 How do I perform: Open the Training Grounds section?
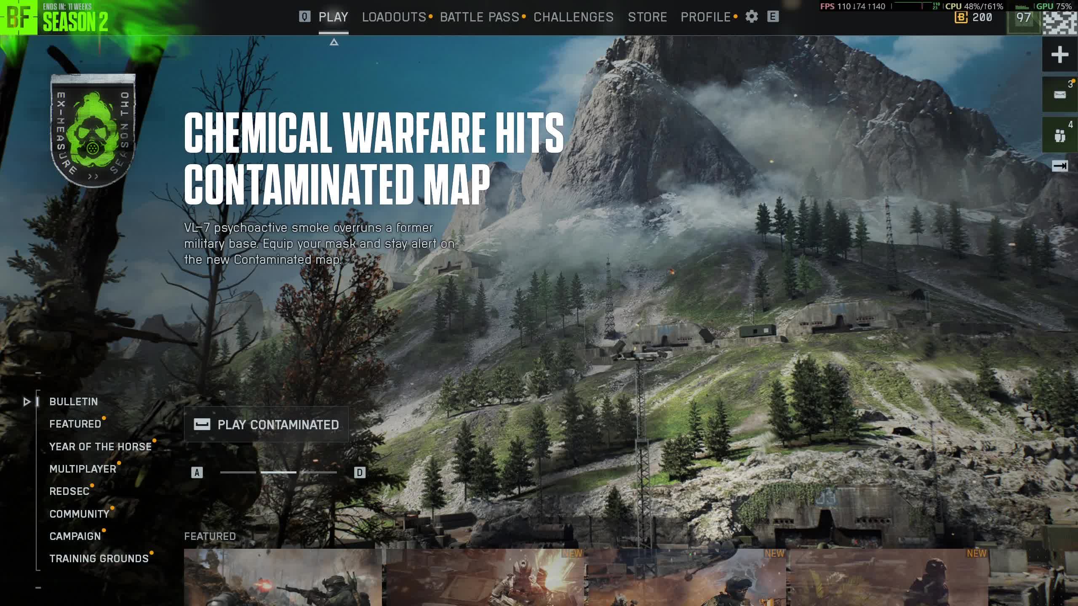(x=99, y=559)
